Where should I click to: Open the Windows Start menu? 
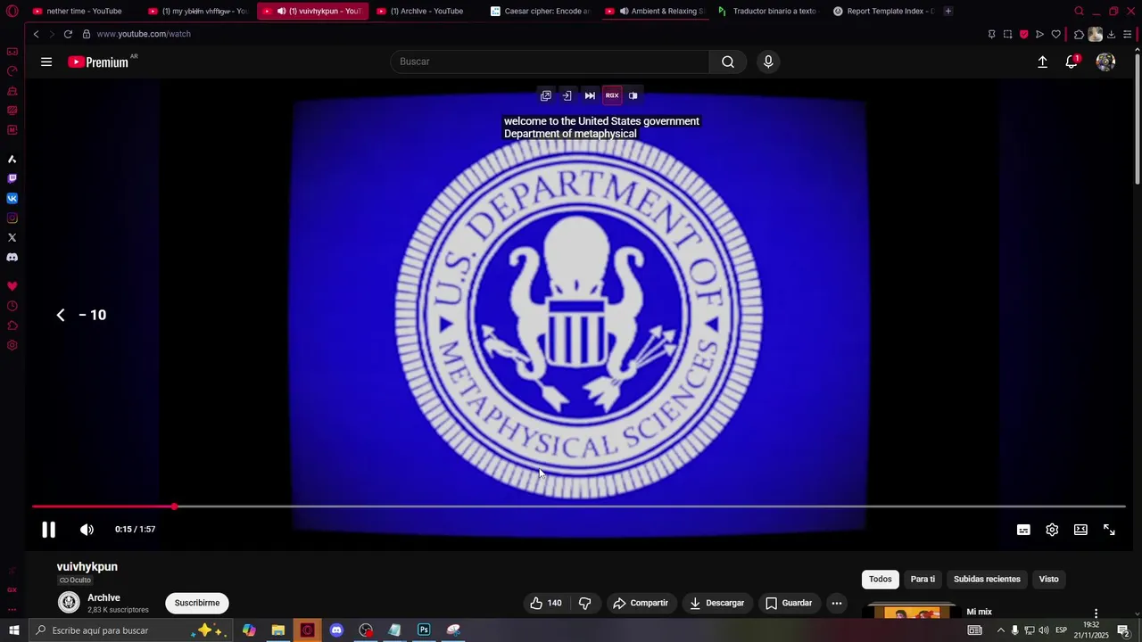coord(14,630)
